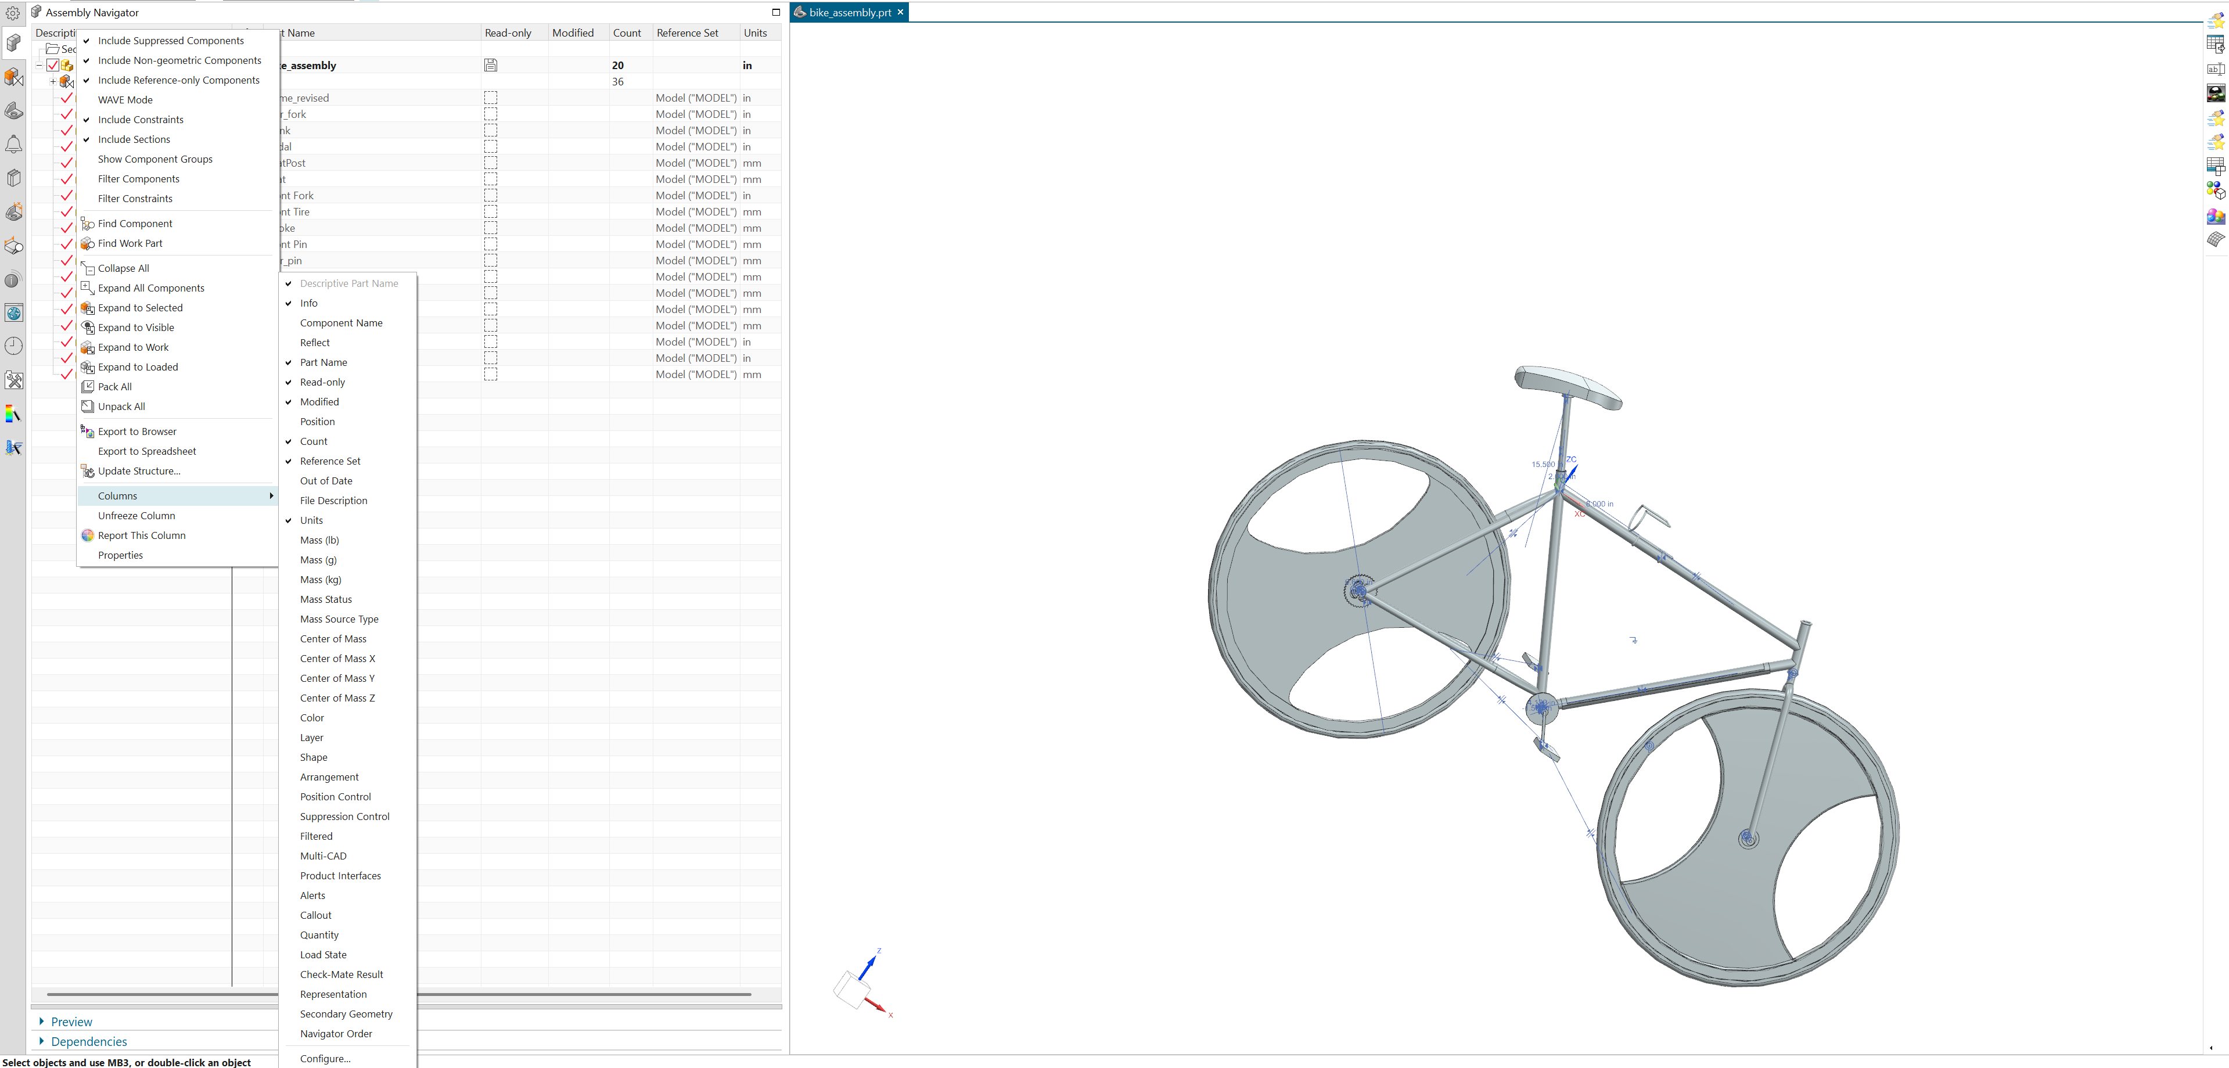Viewport: 2229px width, 1068px height.
Task: Close the bike_assembly.prt tab
Action: [901, 12]
